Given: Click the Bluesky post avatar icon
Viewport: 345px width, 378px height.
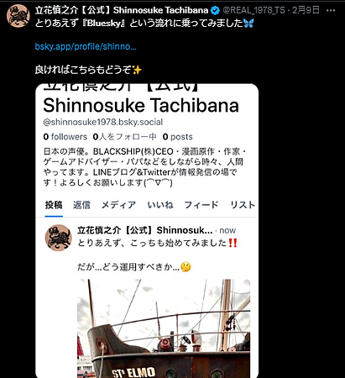Looking at the screenshot, I should [59, 238].
